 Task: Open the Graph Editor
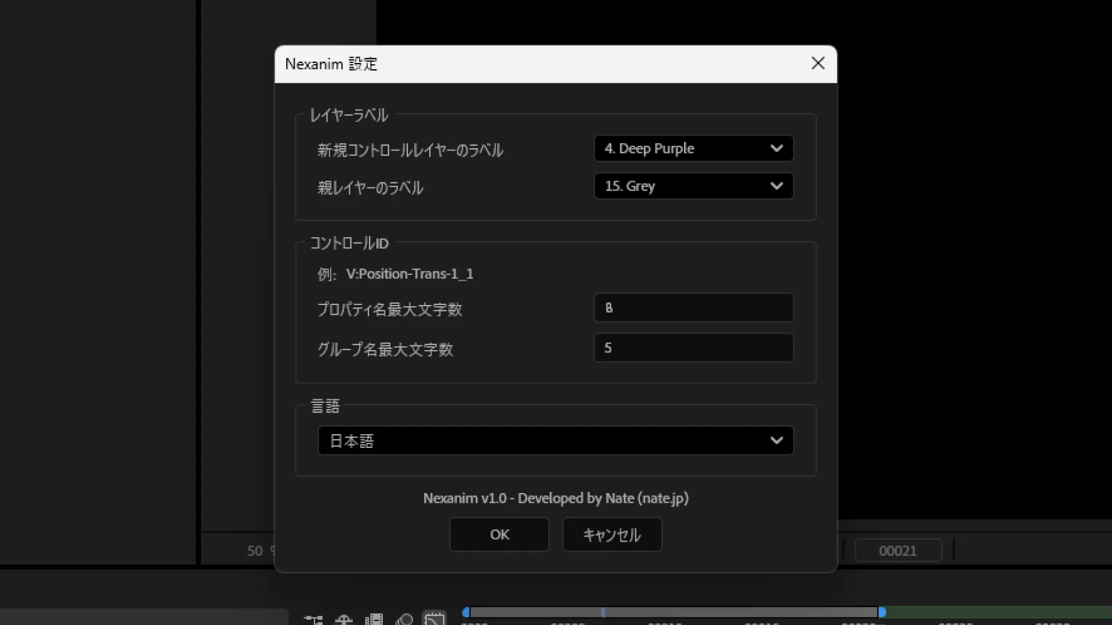click(434, 619)
